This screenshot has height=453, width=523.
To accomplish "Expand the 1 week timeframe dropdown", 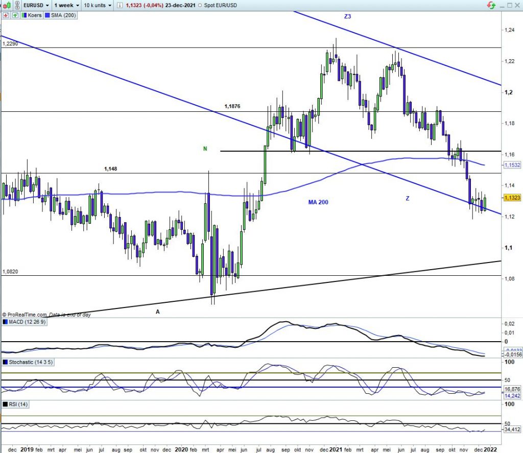I will [x=66, y=5].
